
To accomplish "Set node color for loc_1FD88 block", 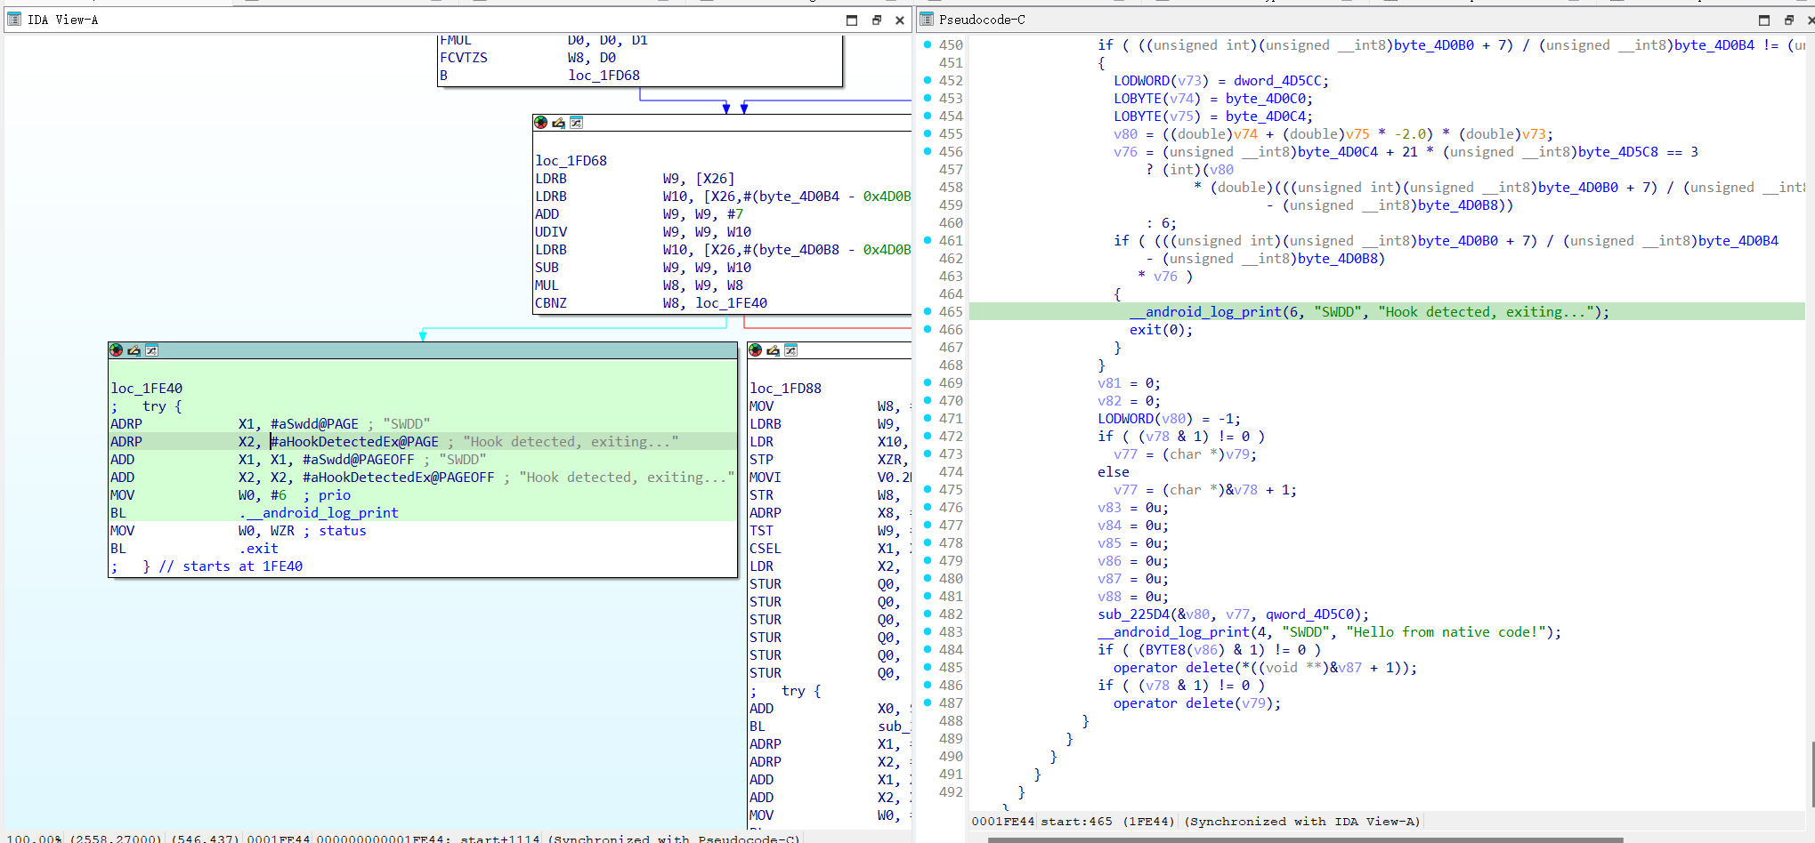I will coord(755,350).
